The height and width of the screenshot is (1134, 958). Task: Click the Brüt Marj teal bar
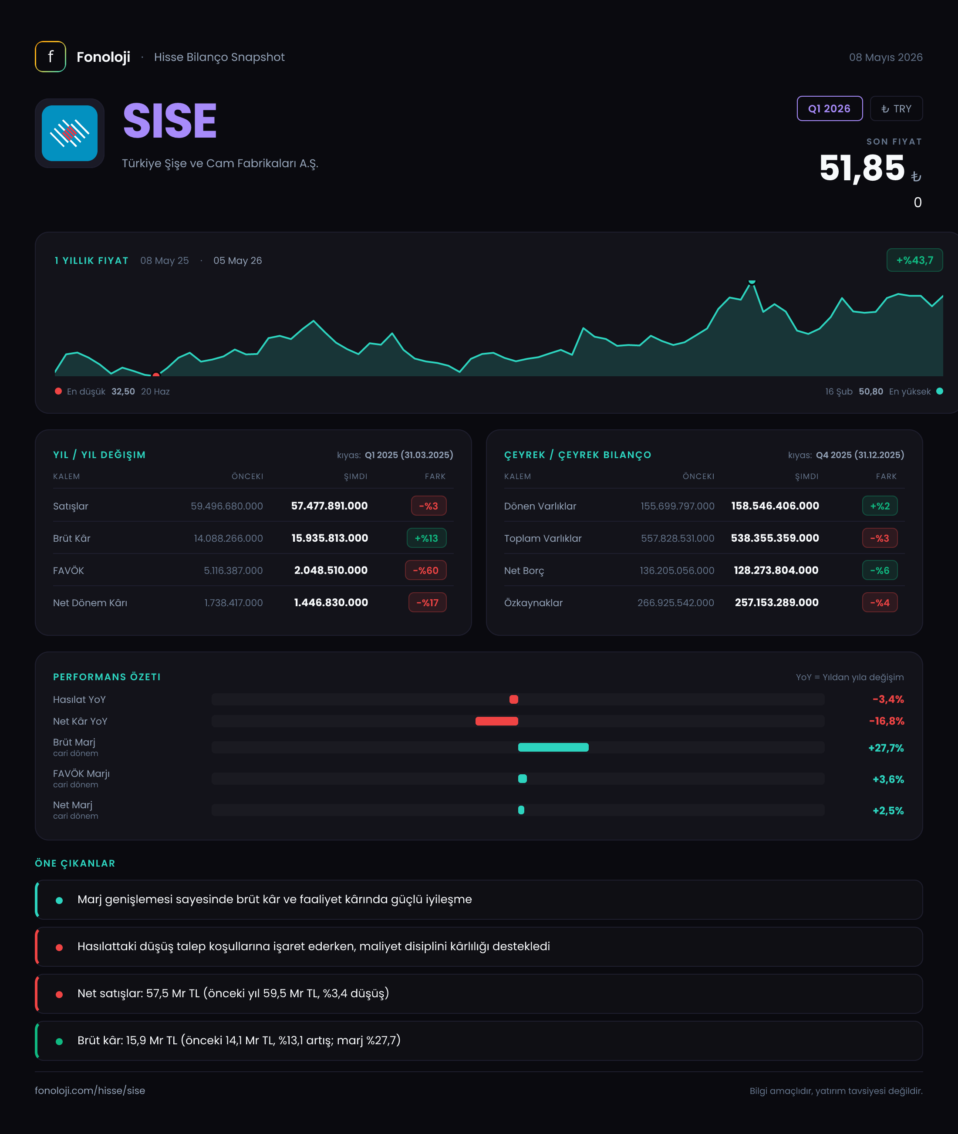point(553,747)
